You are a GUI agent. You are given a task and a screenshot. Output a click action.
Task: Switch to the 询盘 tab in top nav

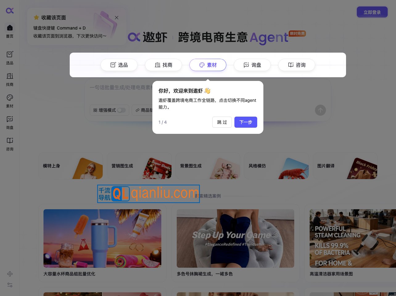pos(252,65)
